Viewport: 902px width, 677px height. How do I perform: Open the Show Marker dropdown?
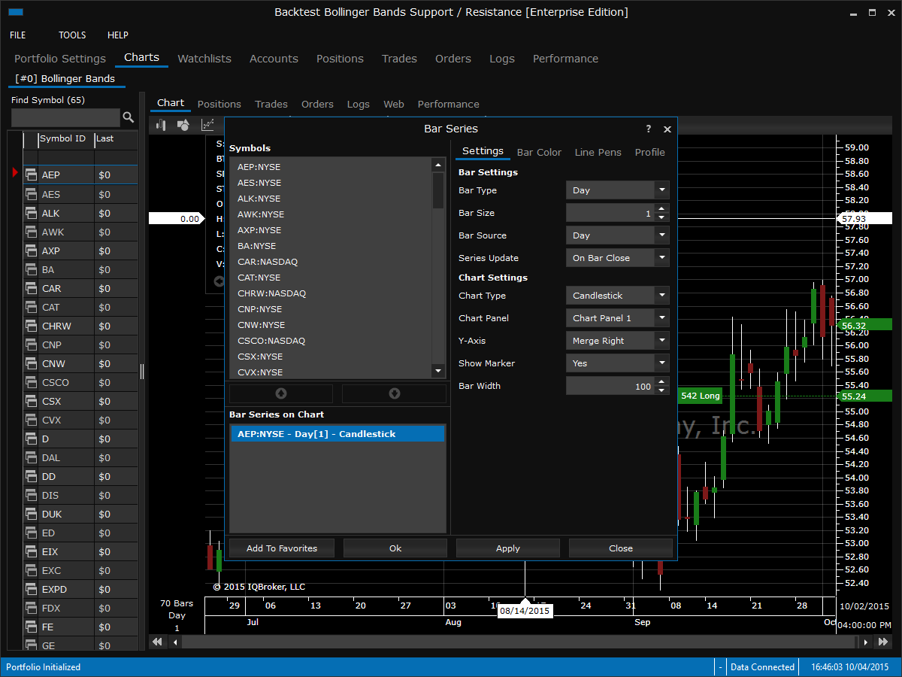tap(617, 363)
